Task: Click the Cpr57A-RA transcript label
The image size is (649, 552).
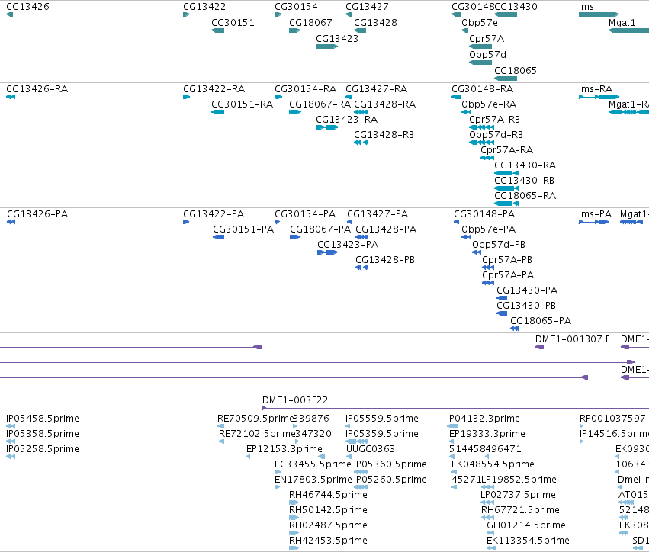Action: 506,150
